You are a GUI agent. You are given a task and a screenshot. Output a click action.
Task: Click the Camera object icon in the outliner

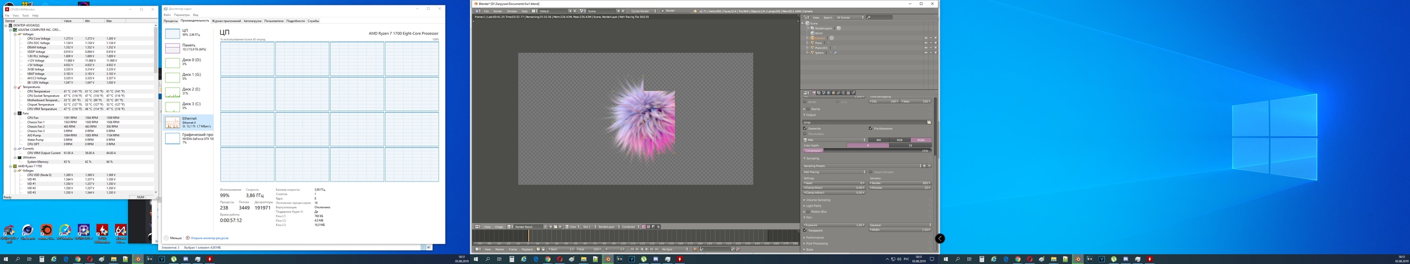click(812, 38)
